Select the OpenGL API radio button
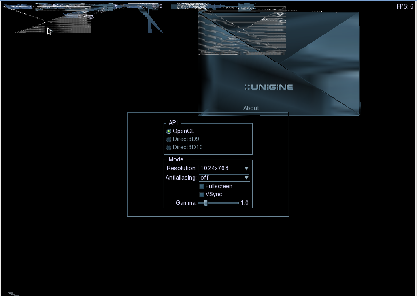417x296 pixels. coord(169,131)
